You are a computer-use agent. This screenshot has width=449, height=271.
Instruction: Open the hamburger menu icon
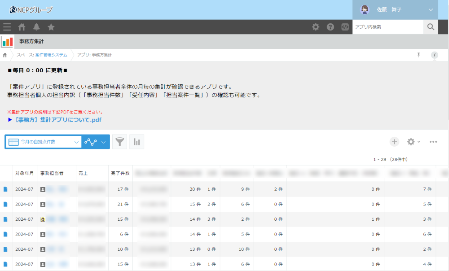[x=7, y=27]
